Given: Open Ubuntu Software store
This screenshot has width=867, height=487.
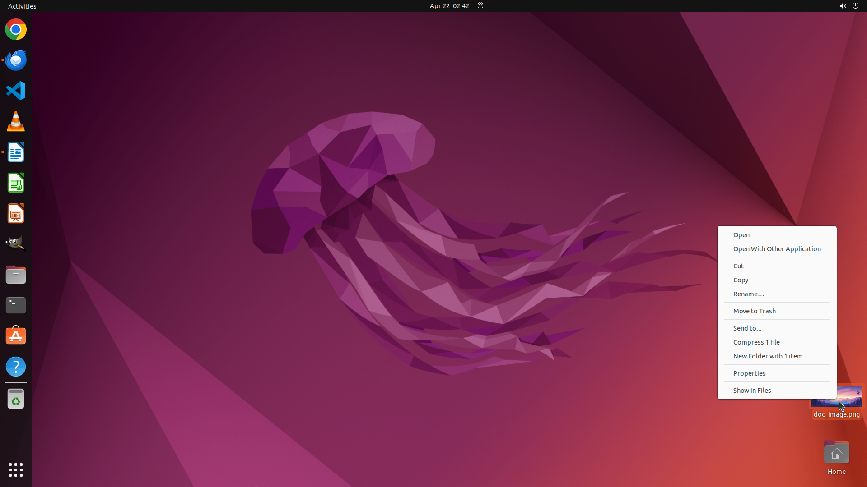Looking at the screenshot, I should (16, 336).
